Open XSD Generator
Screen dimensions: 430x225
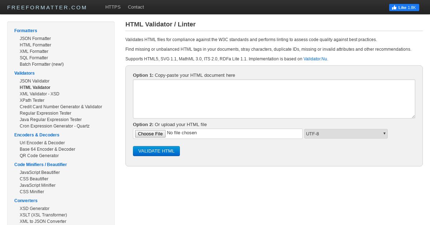(34, 209)
